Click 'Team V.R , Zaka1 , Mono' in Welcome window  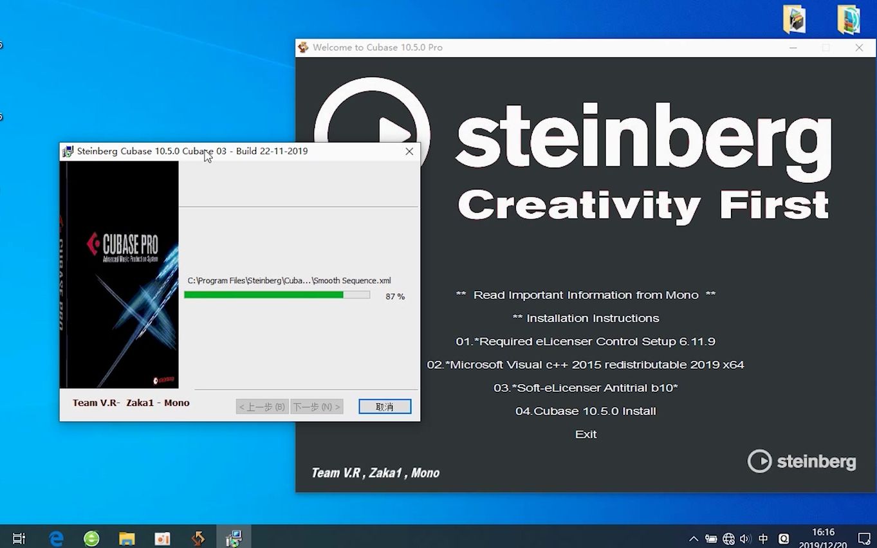pyautogui.click(x=375, y=473)
